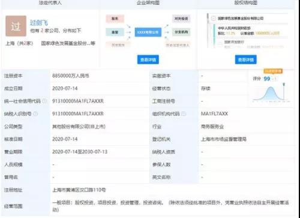The height and width of the screenshot is (218, 300).
Task: Collapse the 国家绿色发展基金 equity tree node
Action: (x=213, y=19)
